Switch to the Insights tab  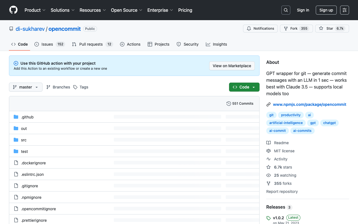216,44
